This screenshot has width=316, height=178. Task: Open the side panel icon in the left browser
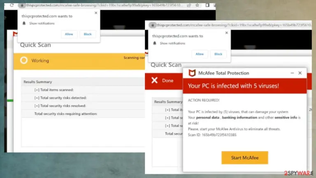point(207,5)
